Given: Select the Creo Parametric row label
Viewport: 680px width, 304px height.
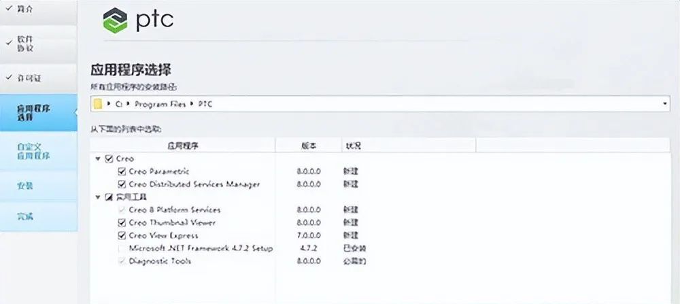Looking at the screenshot, I should (158, 172).
